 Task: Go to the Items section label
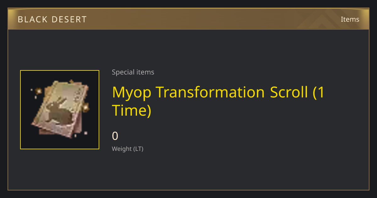[x=350, y=19]
